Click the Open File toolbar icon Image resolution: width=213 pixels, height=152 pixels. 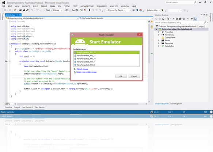pyautogui.click(x=20, y=10)
